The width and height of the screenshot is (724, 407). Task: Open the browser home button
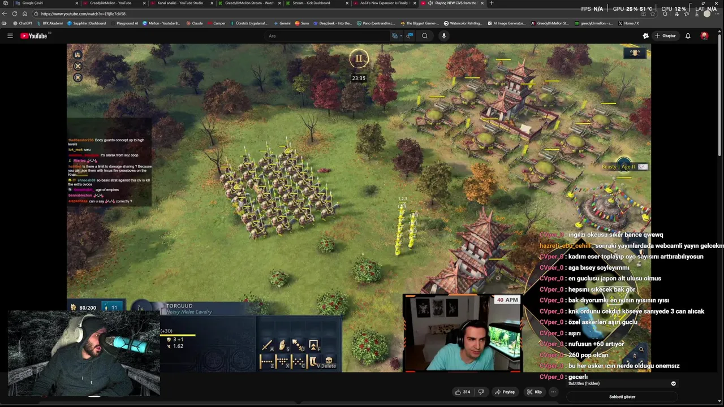click(x=25, y=14)
